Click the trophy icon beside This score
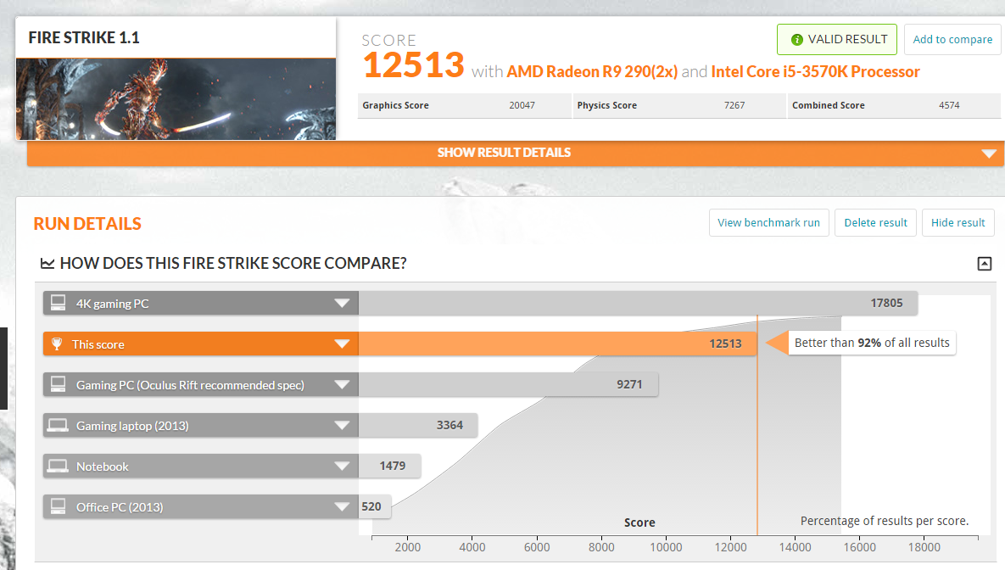This screenshot has height=570, width=1005. point(57,344)
